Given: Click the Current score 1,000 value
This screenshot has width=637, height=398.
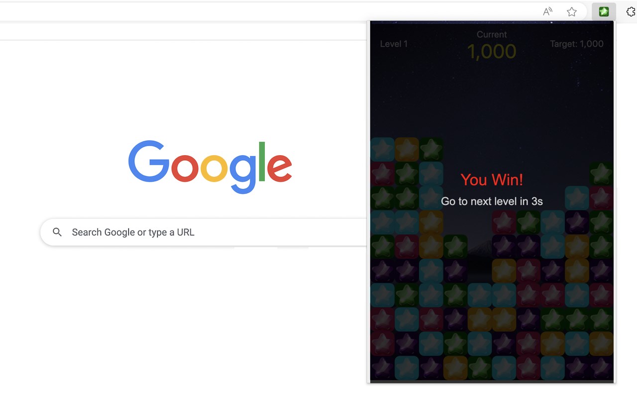Looking at the screenshot, I should (x=492, y=51).
